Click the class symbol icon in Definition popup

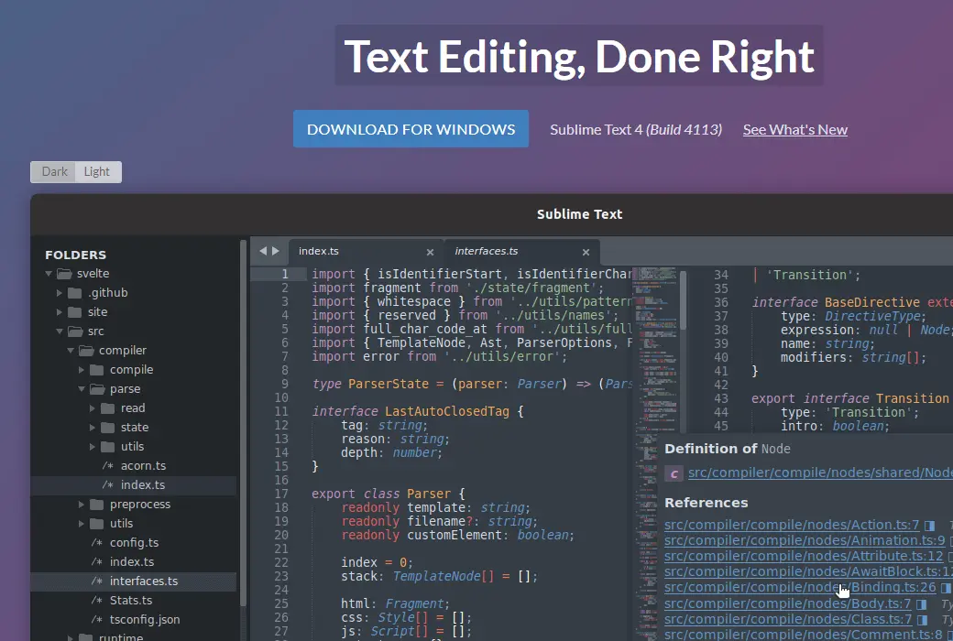point(674,474)
